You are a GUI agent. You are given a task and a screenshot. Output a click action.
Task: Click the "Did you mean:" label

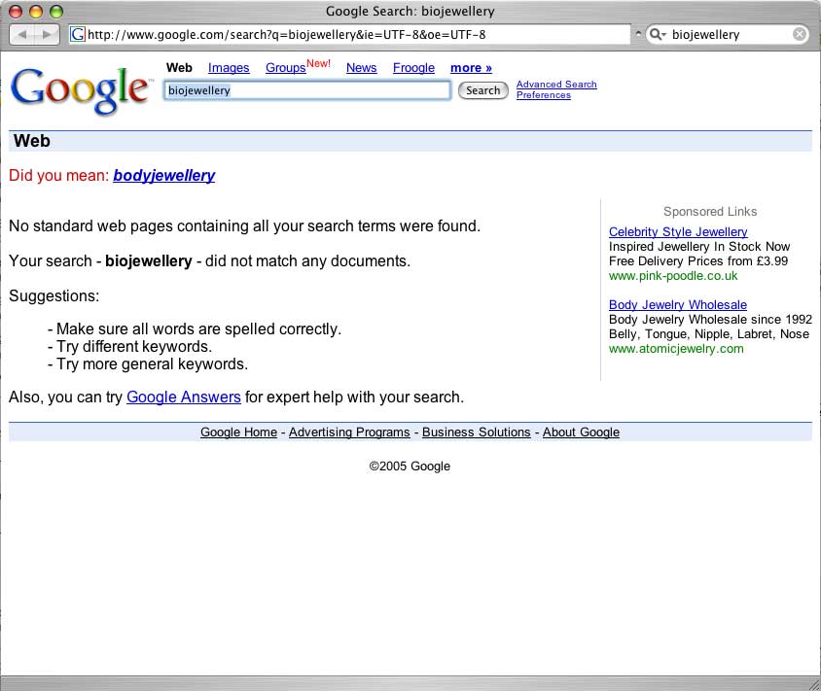[x=58, y=175]
